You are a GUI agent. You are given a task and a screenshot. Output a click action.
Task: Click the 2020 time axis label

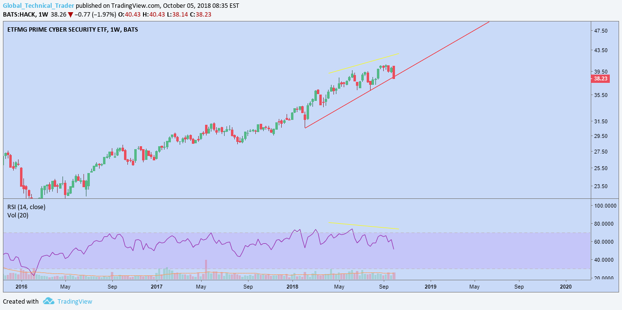pos(565,287)
